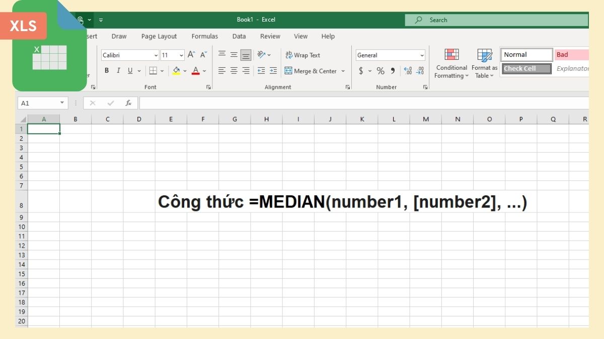
Task: Click the Insert Function fx icon
Action: pyautogui.click(x=128, y=103)
